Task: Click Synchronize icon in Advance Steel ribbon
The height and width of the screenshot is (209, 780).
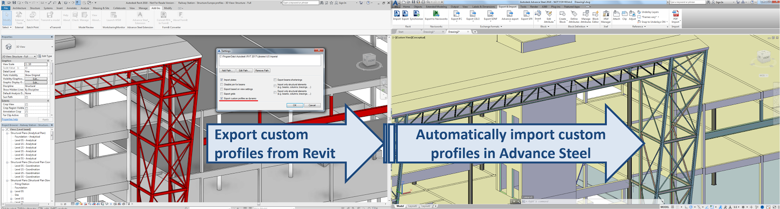Action: pyautogui.click(x=416, y=16)
